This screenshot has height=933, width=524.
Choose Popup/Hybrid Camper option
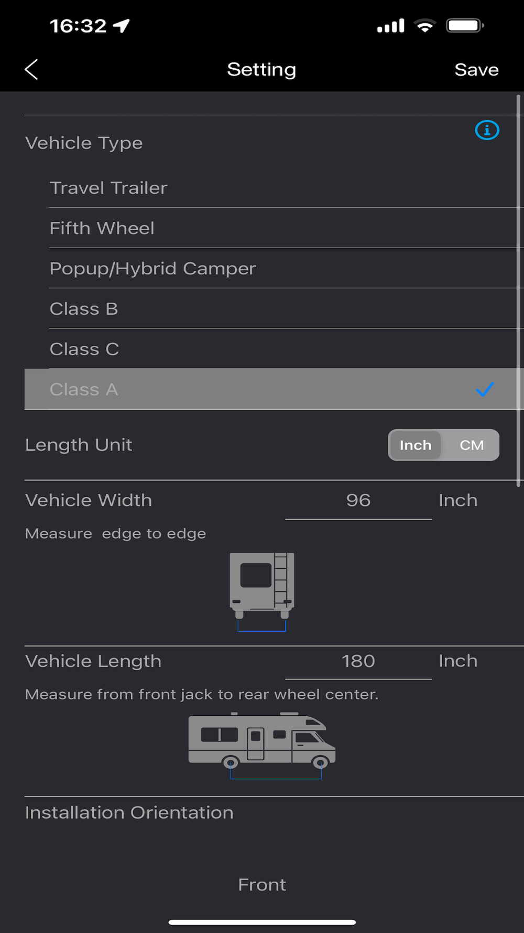[152, 269]
